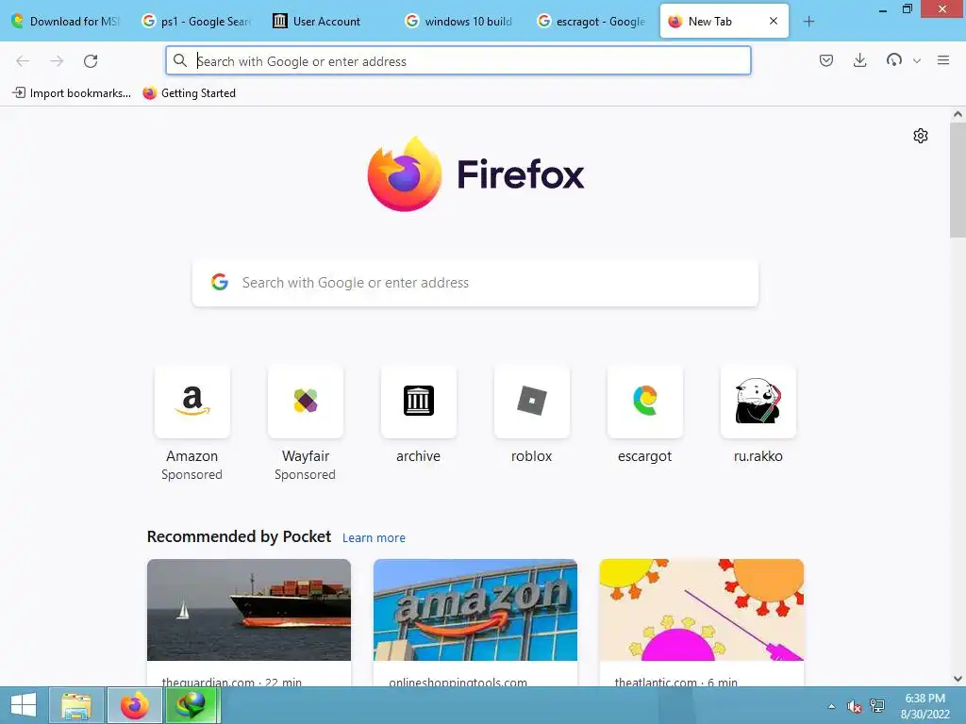Go forward using the forward arrow
Screen dimensions: 966x724
click(57, 61)
